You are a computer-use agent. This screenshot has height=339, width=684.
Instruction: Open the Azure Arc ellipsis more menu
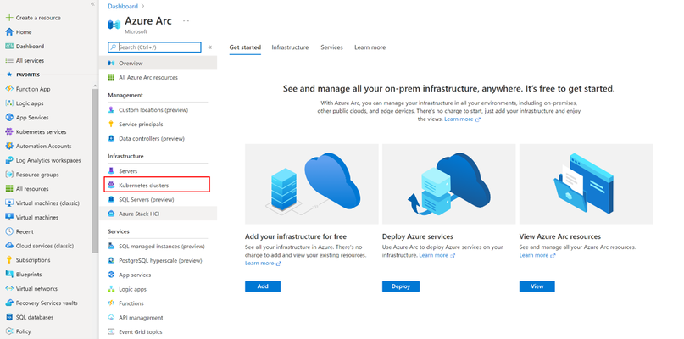[x=186, y=21]
